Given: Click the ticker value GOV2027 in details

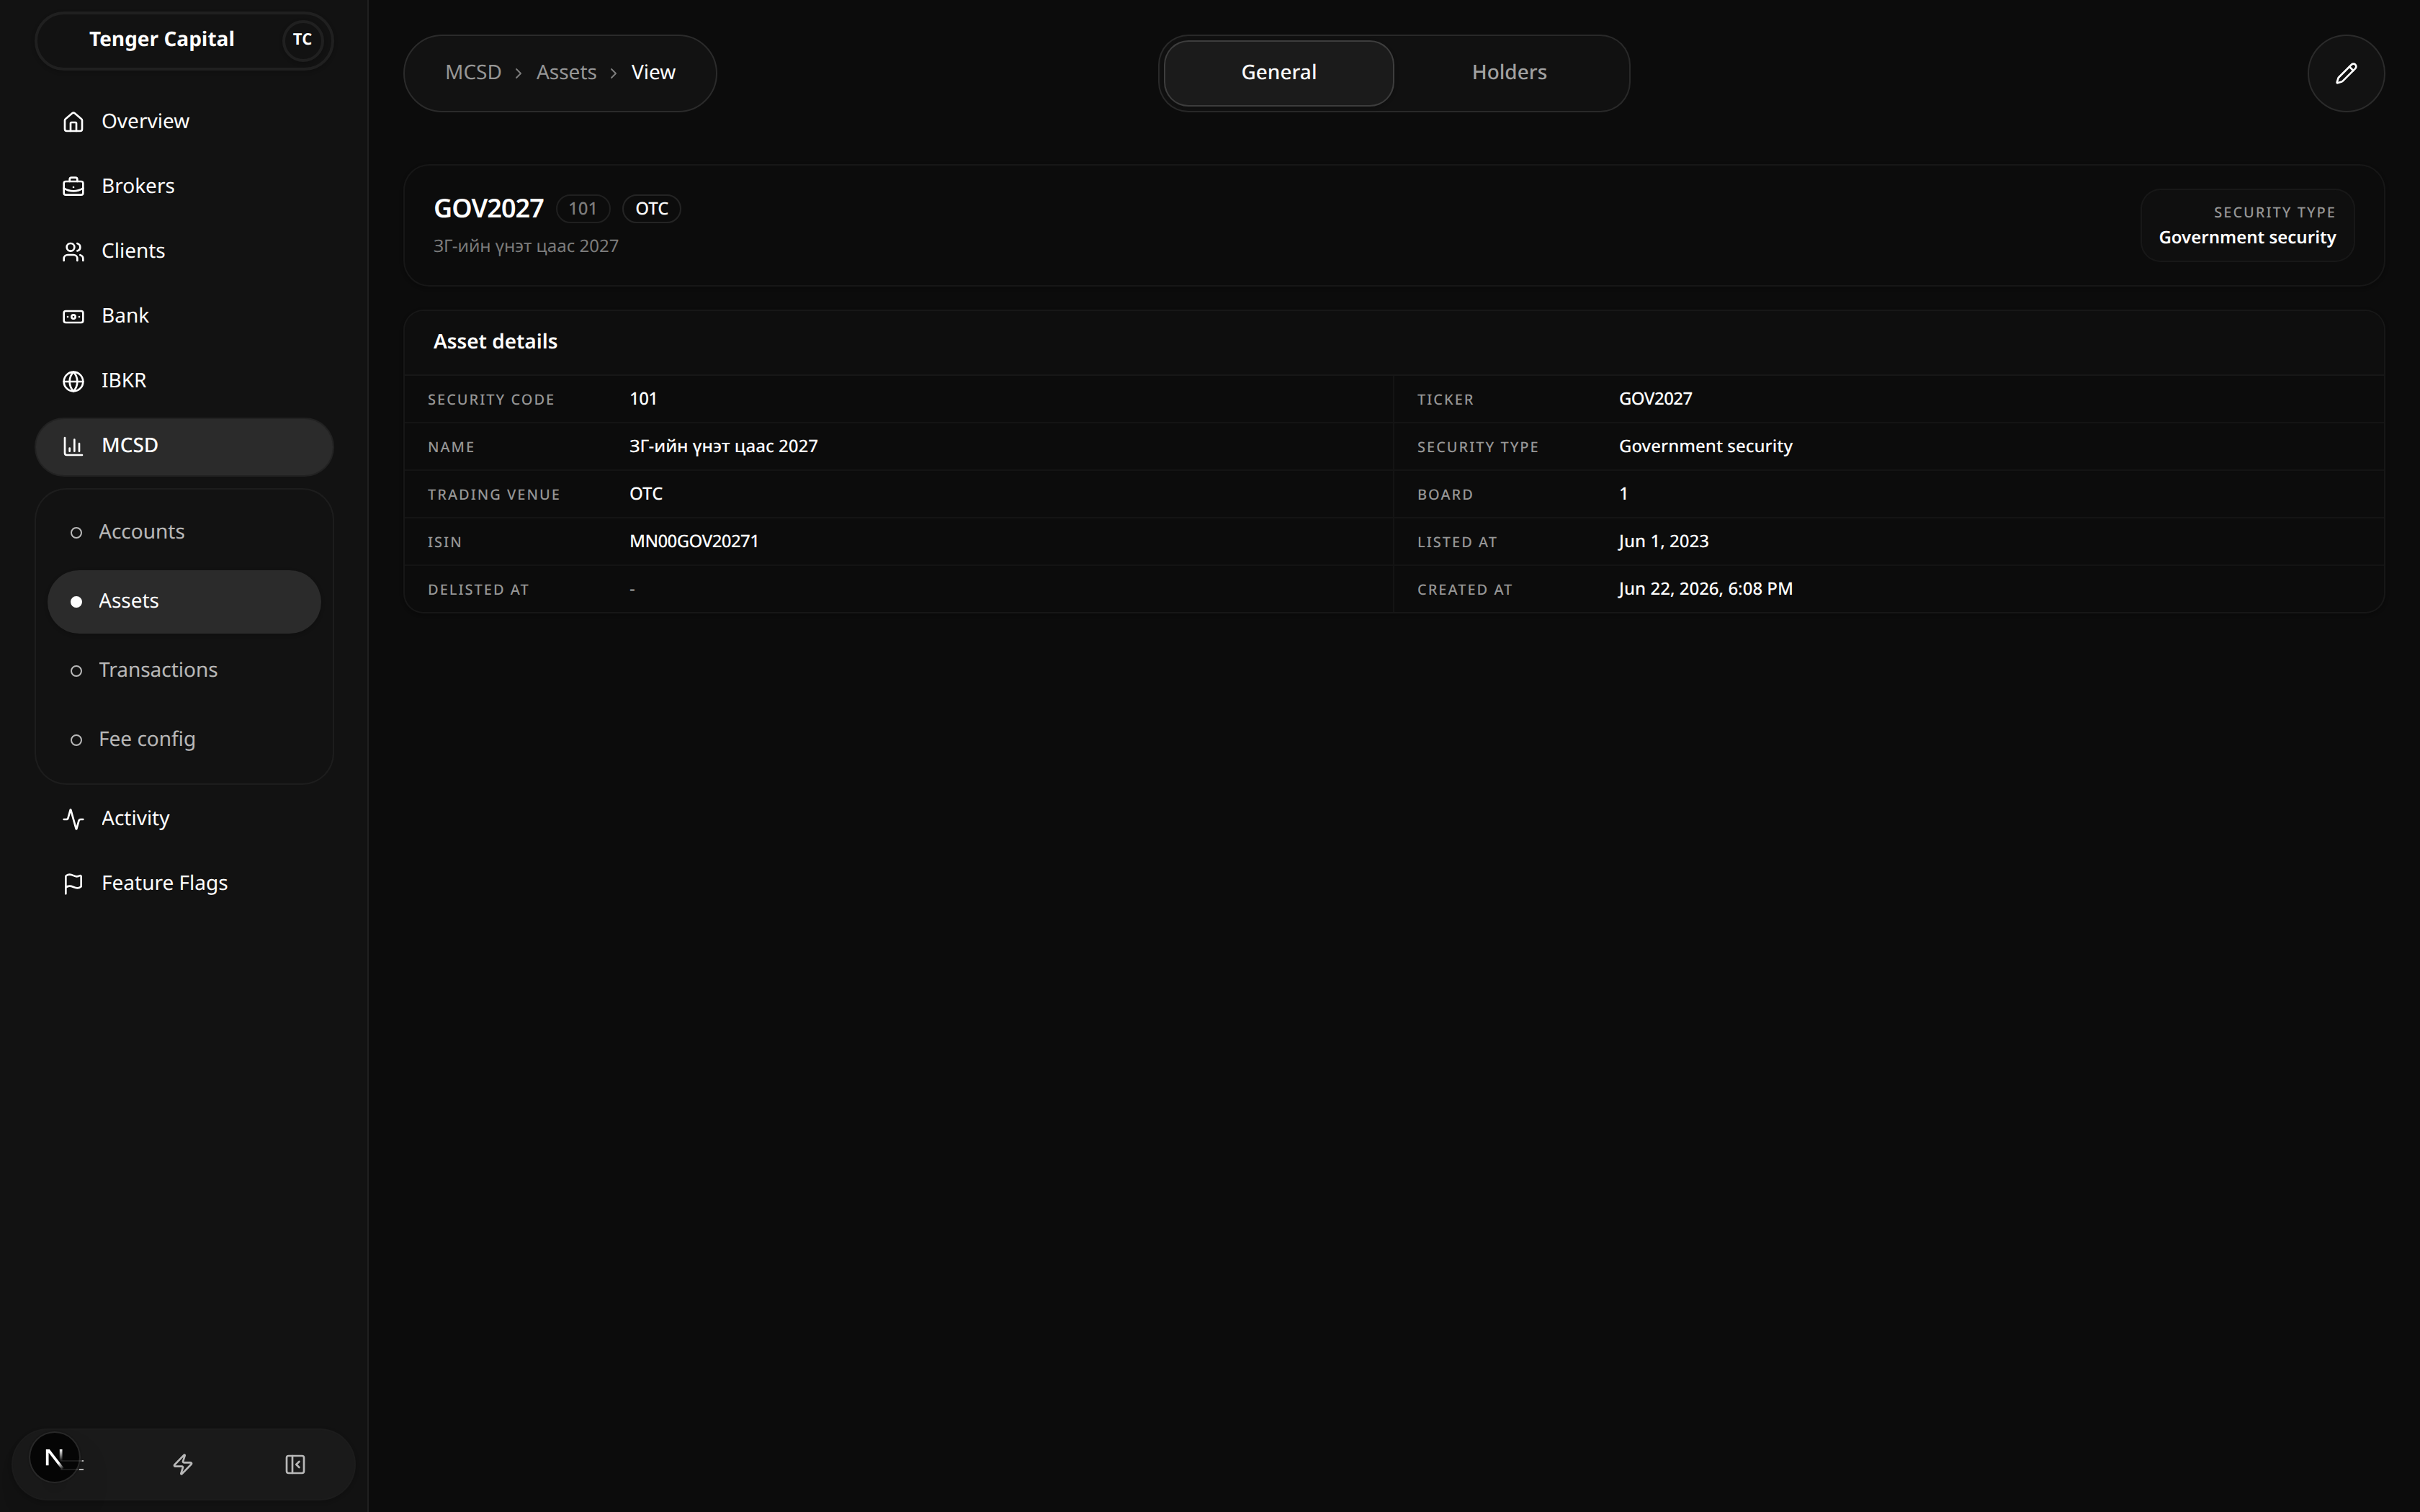Looking at the screenshot, I should click(x=1655, y=399).
